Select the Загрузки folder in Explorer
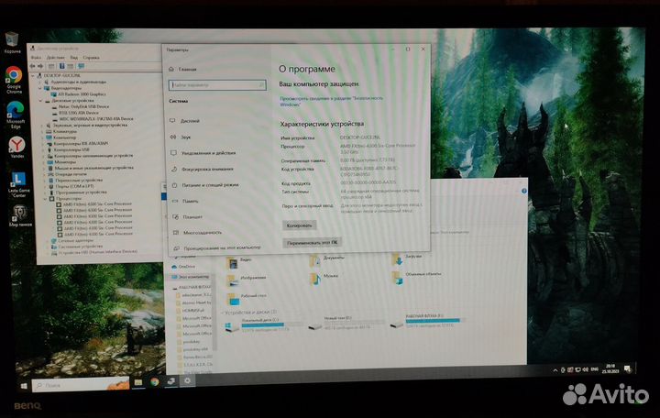Image resolution: width=660 pixels, height=418 pixels. (407, 258)
